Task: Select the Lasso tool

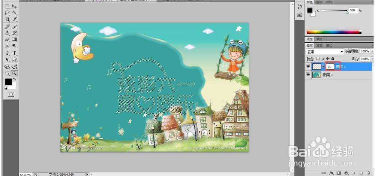Action: tap(7, 12)
